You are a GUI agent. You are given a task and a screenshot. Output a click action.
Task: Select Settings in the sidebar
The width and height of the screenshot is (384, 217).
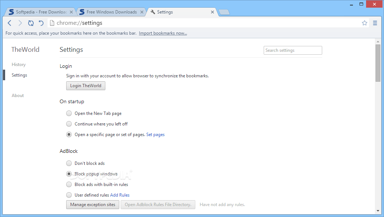19,75
